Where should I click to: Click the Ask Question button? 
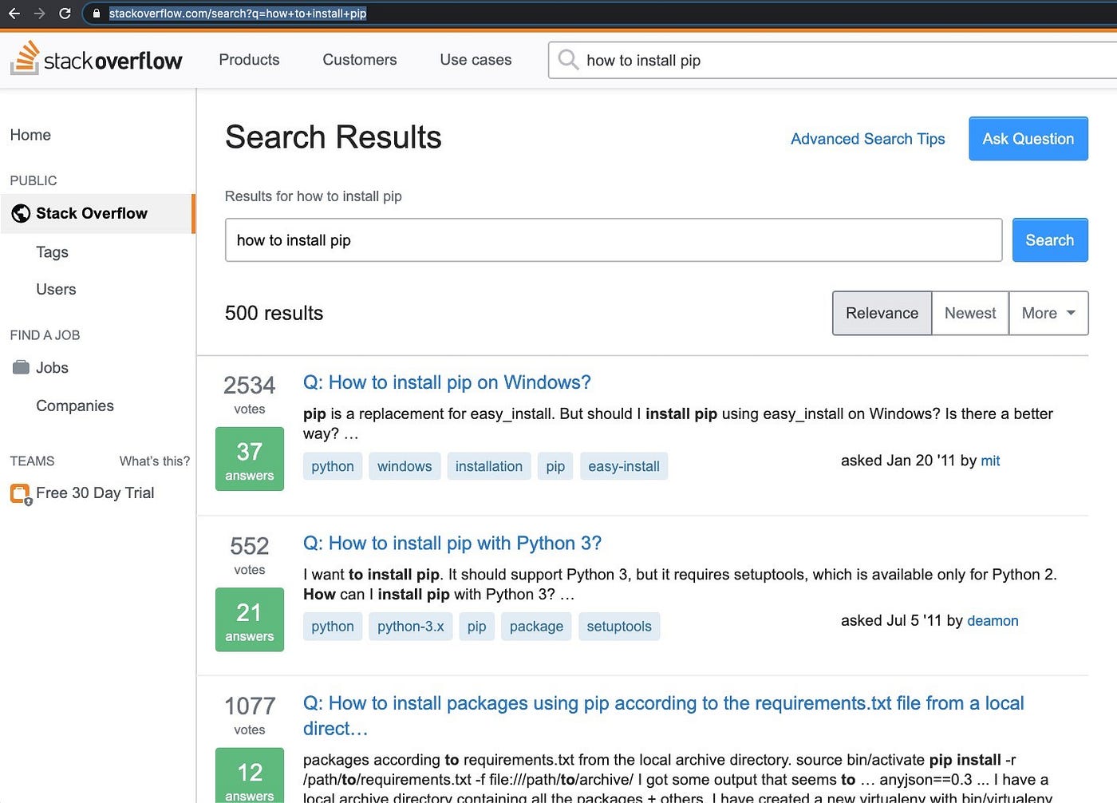1028,139
